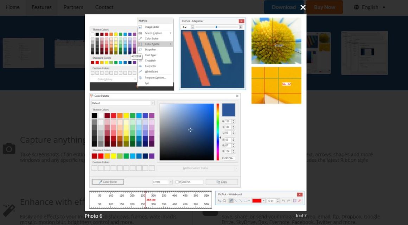Click the Image Editor menu icon
This screenshot has width=408, height=225.
click(140, 27)
